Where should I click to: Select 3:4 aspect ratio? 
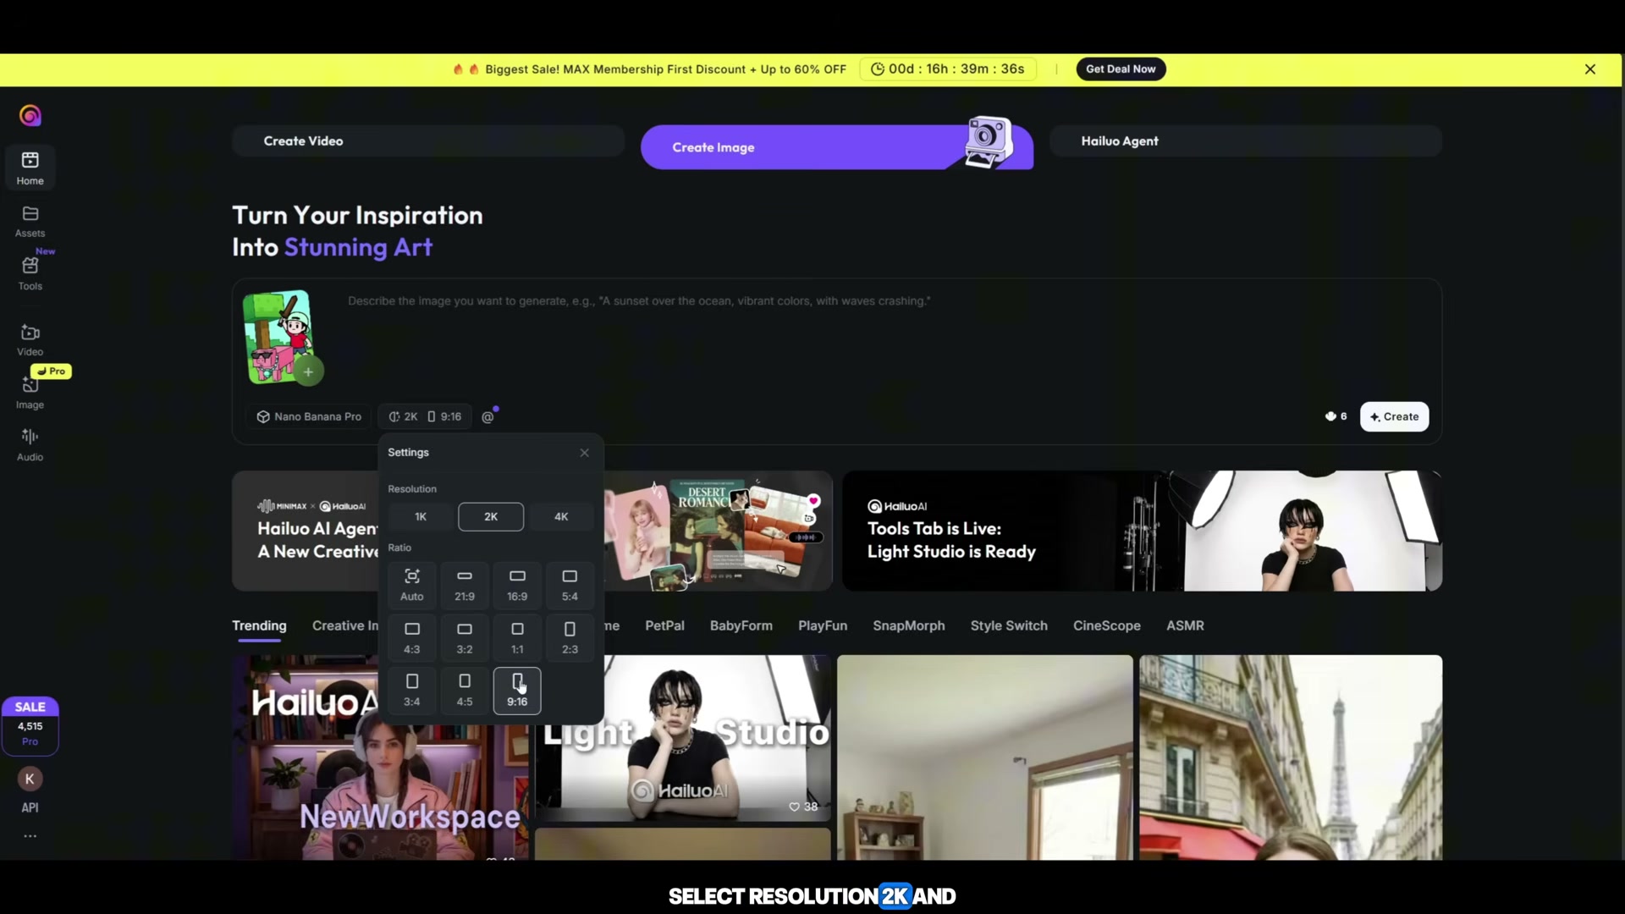412,691
